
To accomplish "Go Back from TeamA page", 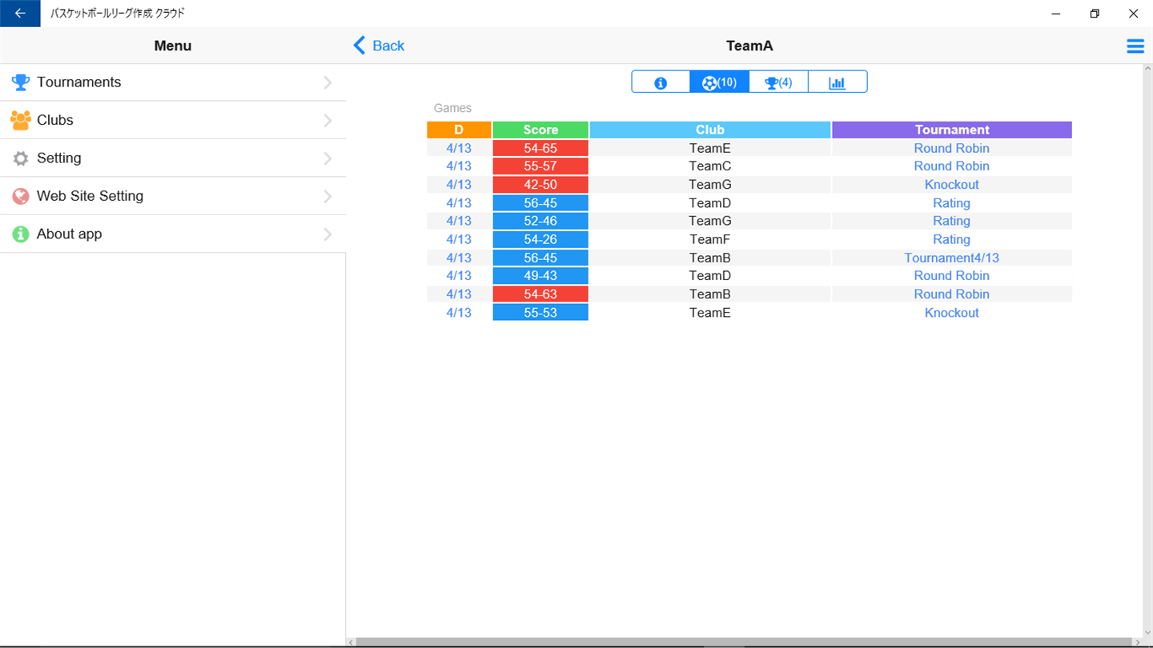I will pyautogui.click(x=379, y=46).
